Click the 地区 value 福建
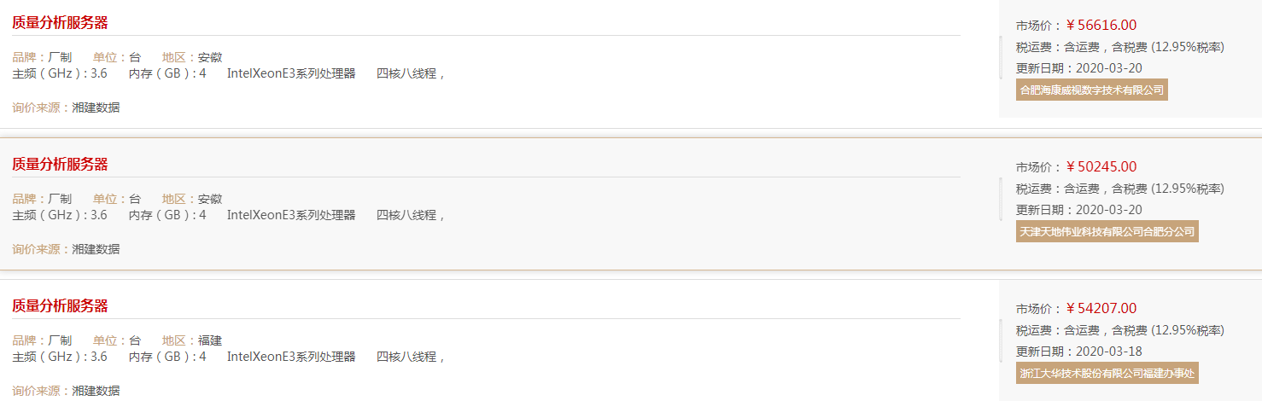The height and width of the screenshot is (401, 1262). pyautogui.click(x=210, y=340)
